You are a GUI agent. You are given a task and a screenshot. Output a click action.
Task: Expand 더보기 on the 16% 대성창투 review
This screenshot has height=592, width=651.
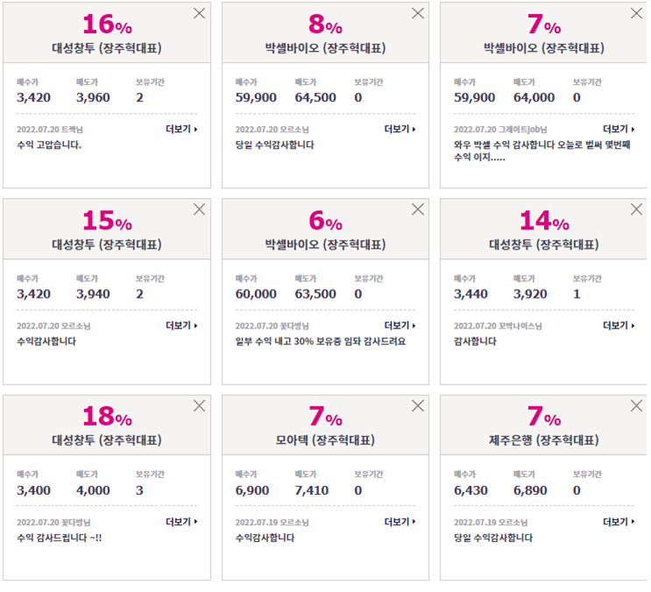(x=181, y=129)
